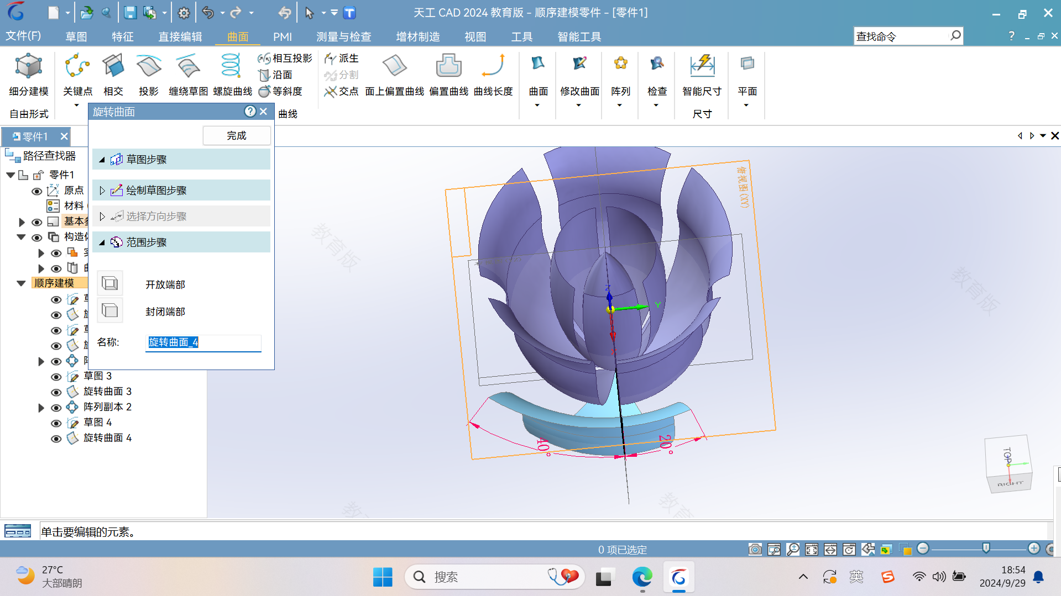Click the 名称 name input field
The height and width of the screenshot is (596, 1061).
[x=203, y=342]
